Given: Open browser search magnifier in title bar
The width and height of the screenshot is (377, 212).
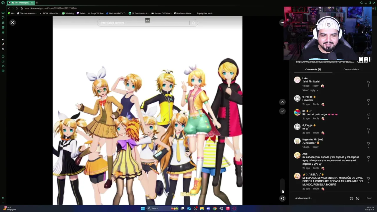Looking at the screenshot, I should [361, 3].
